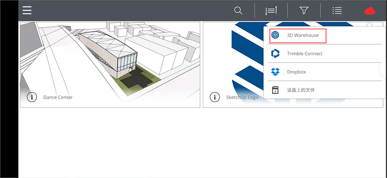387x178 pixels.
Task: Toggle the red cloud sources dropdown
Action: click(x=370, y=11)
